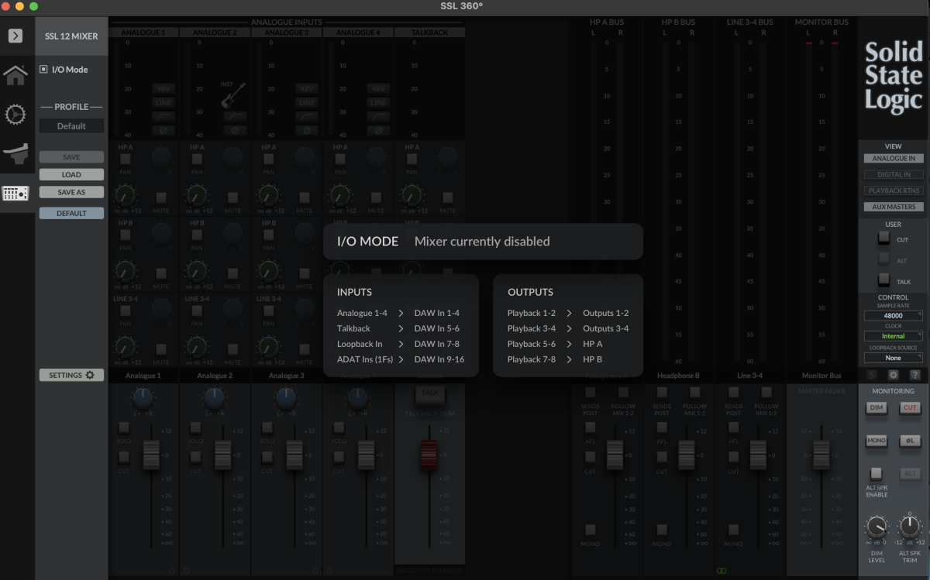Switch the view to DIGITAL IN
The image size is (930, 580).
point(893,175)
